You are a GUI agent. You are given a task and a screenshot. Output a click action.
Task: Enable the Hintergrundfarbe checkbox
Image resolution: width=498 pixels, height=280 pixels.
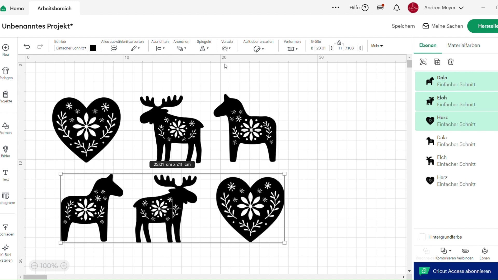click(422, 237)
